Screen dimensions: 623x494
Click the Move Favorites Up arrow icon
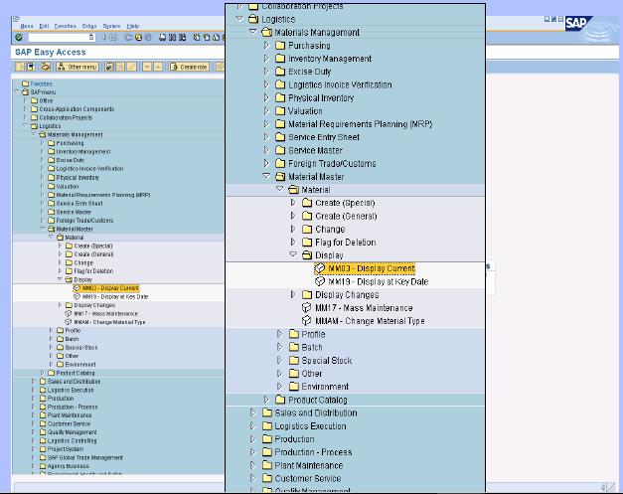pyautogui.click(x=158, y=67)
